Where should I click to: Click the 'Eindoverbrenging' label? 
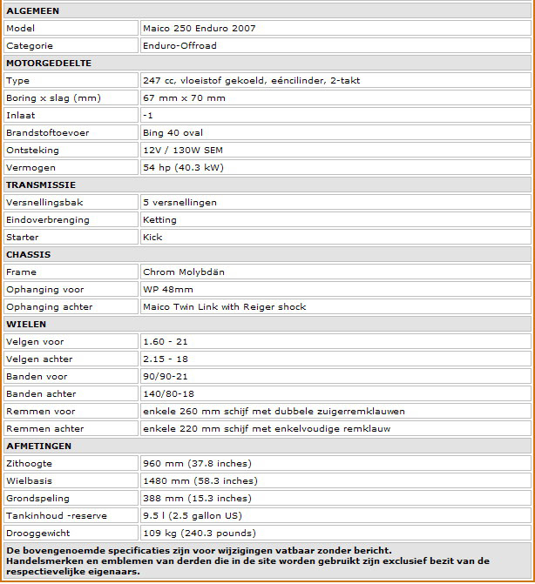[x=48, y=219]
